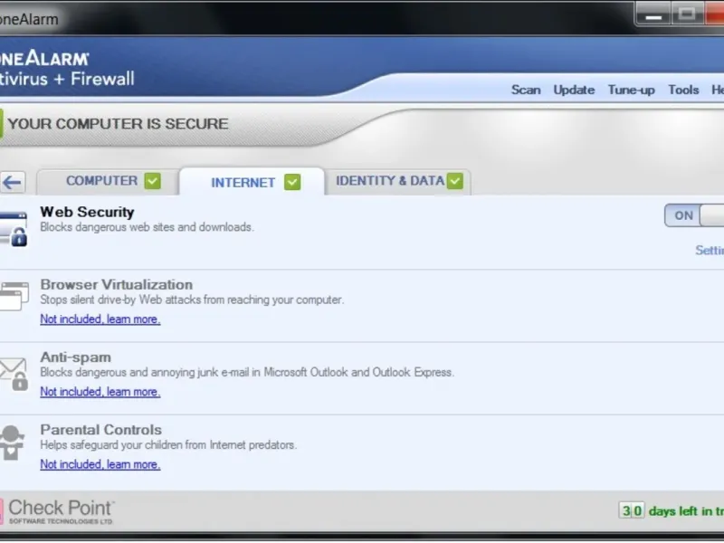Click the green checkmark on COMPUTER tab

152,181
